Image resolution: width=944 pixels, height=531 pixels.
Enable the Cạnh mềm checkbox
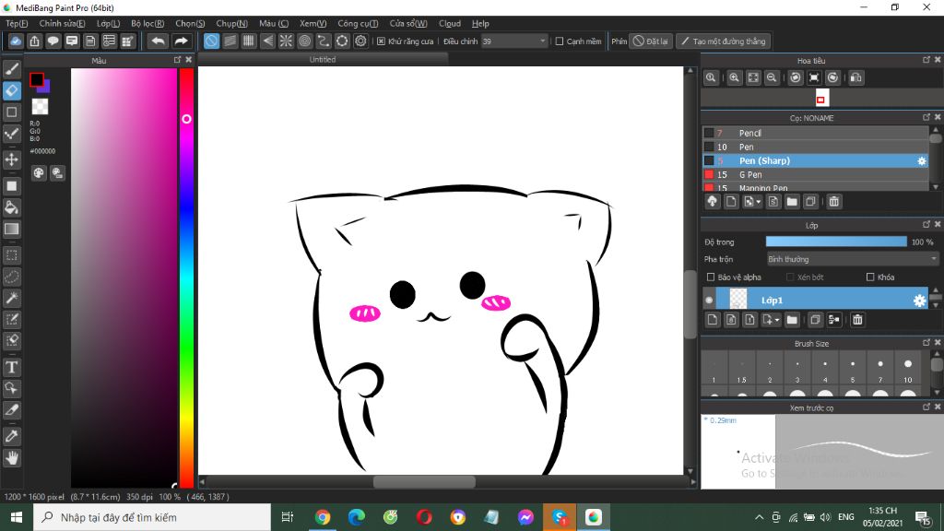pos(560,41)
